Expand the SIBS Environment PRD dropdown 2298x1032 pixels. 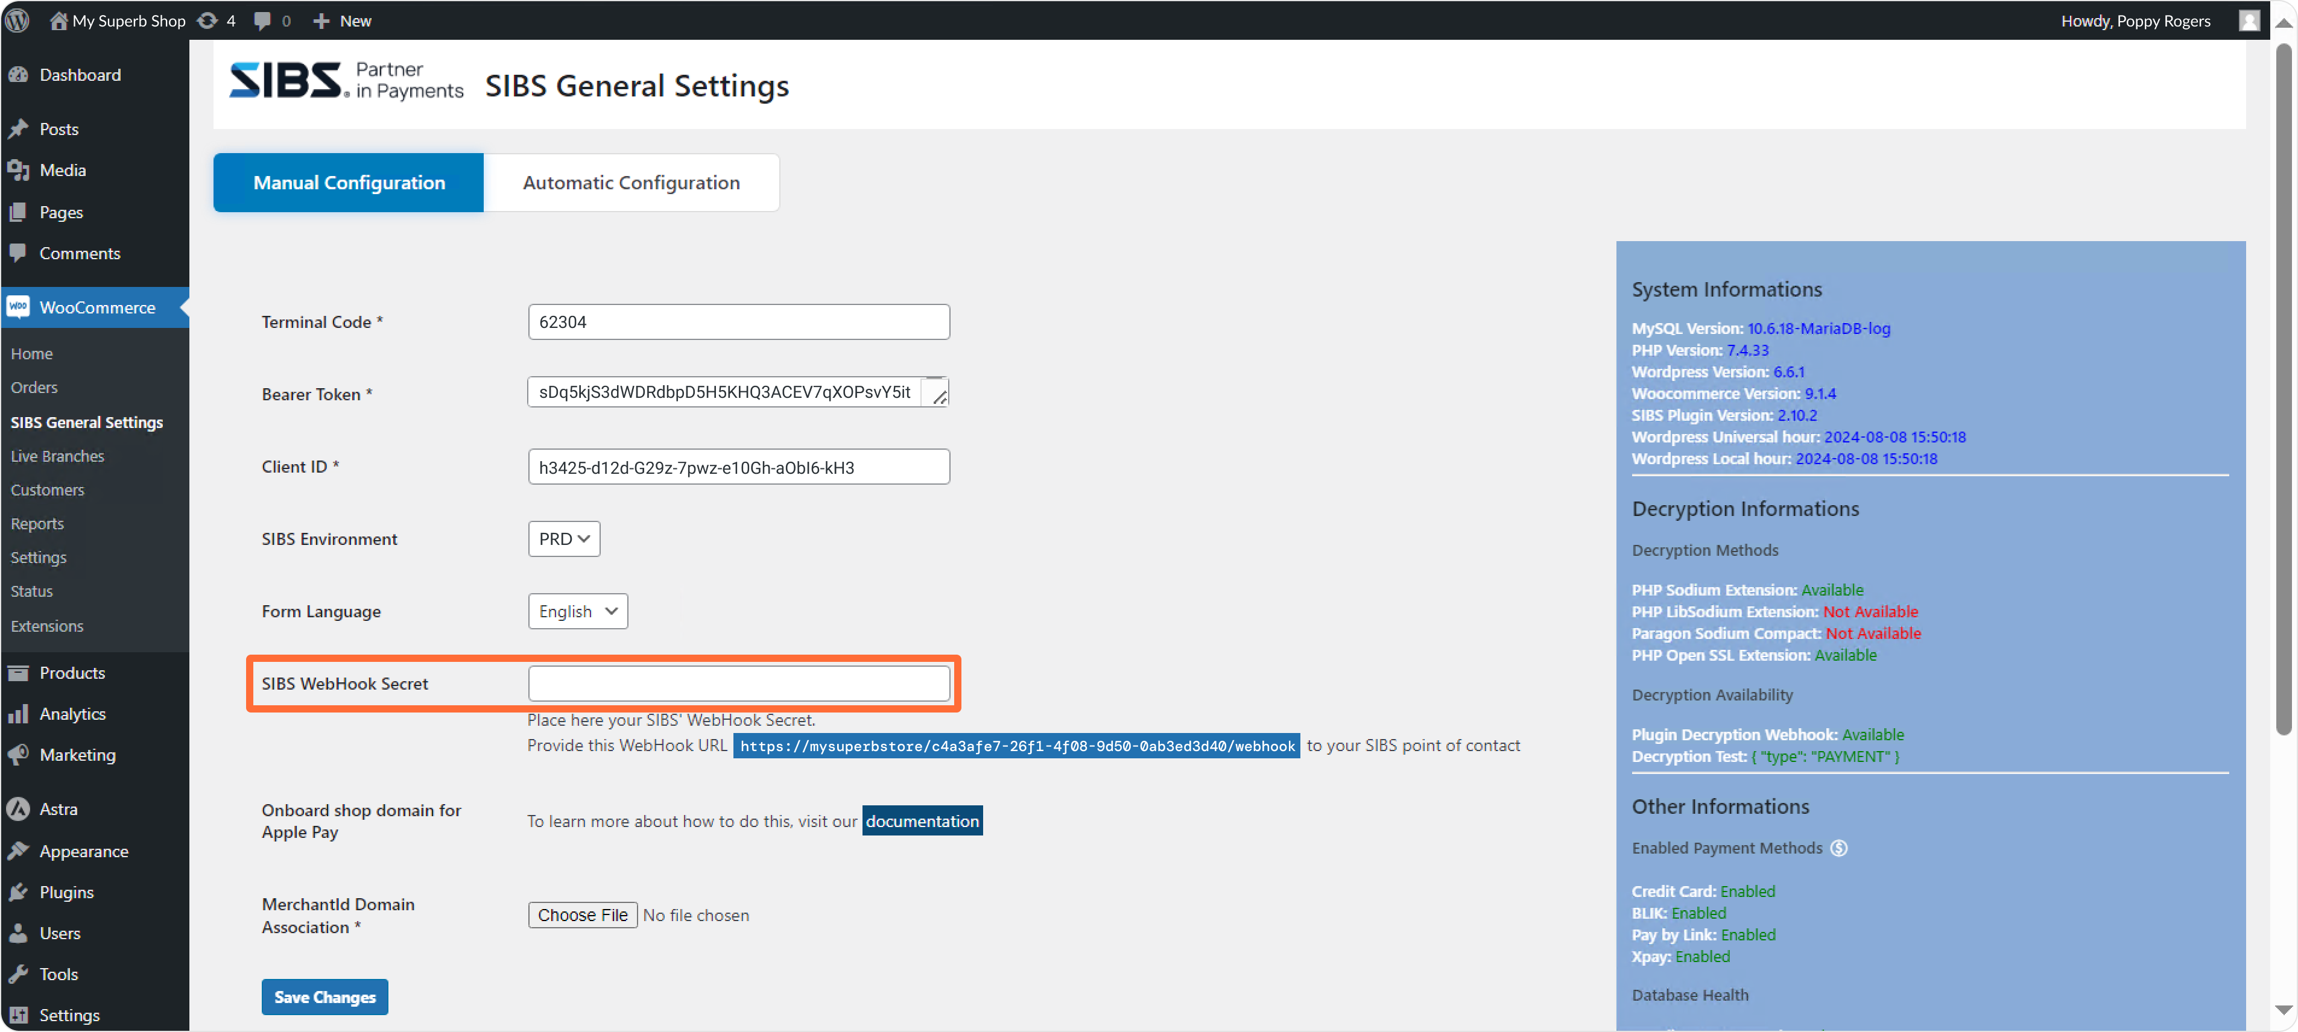pos(564,539)
